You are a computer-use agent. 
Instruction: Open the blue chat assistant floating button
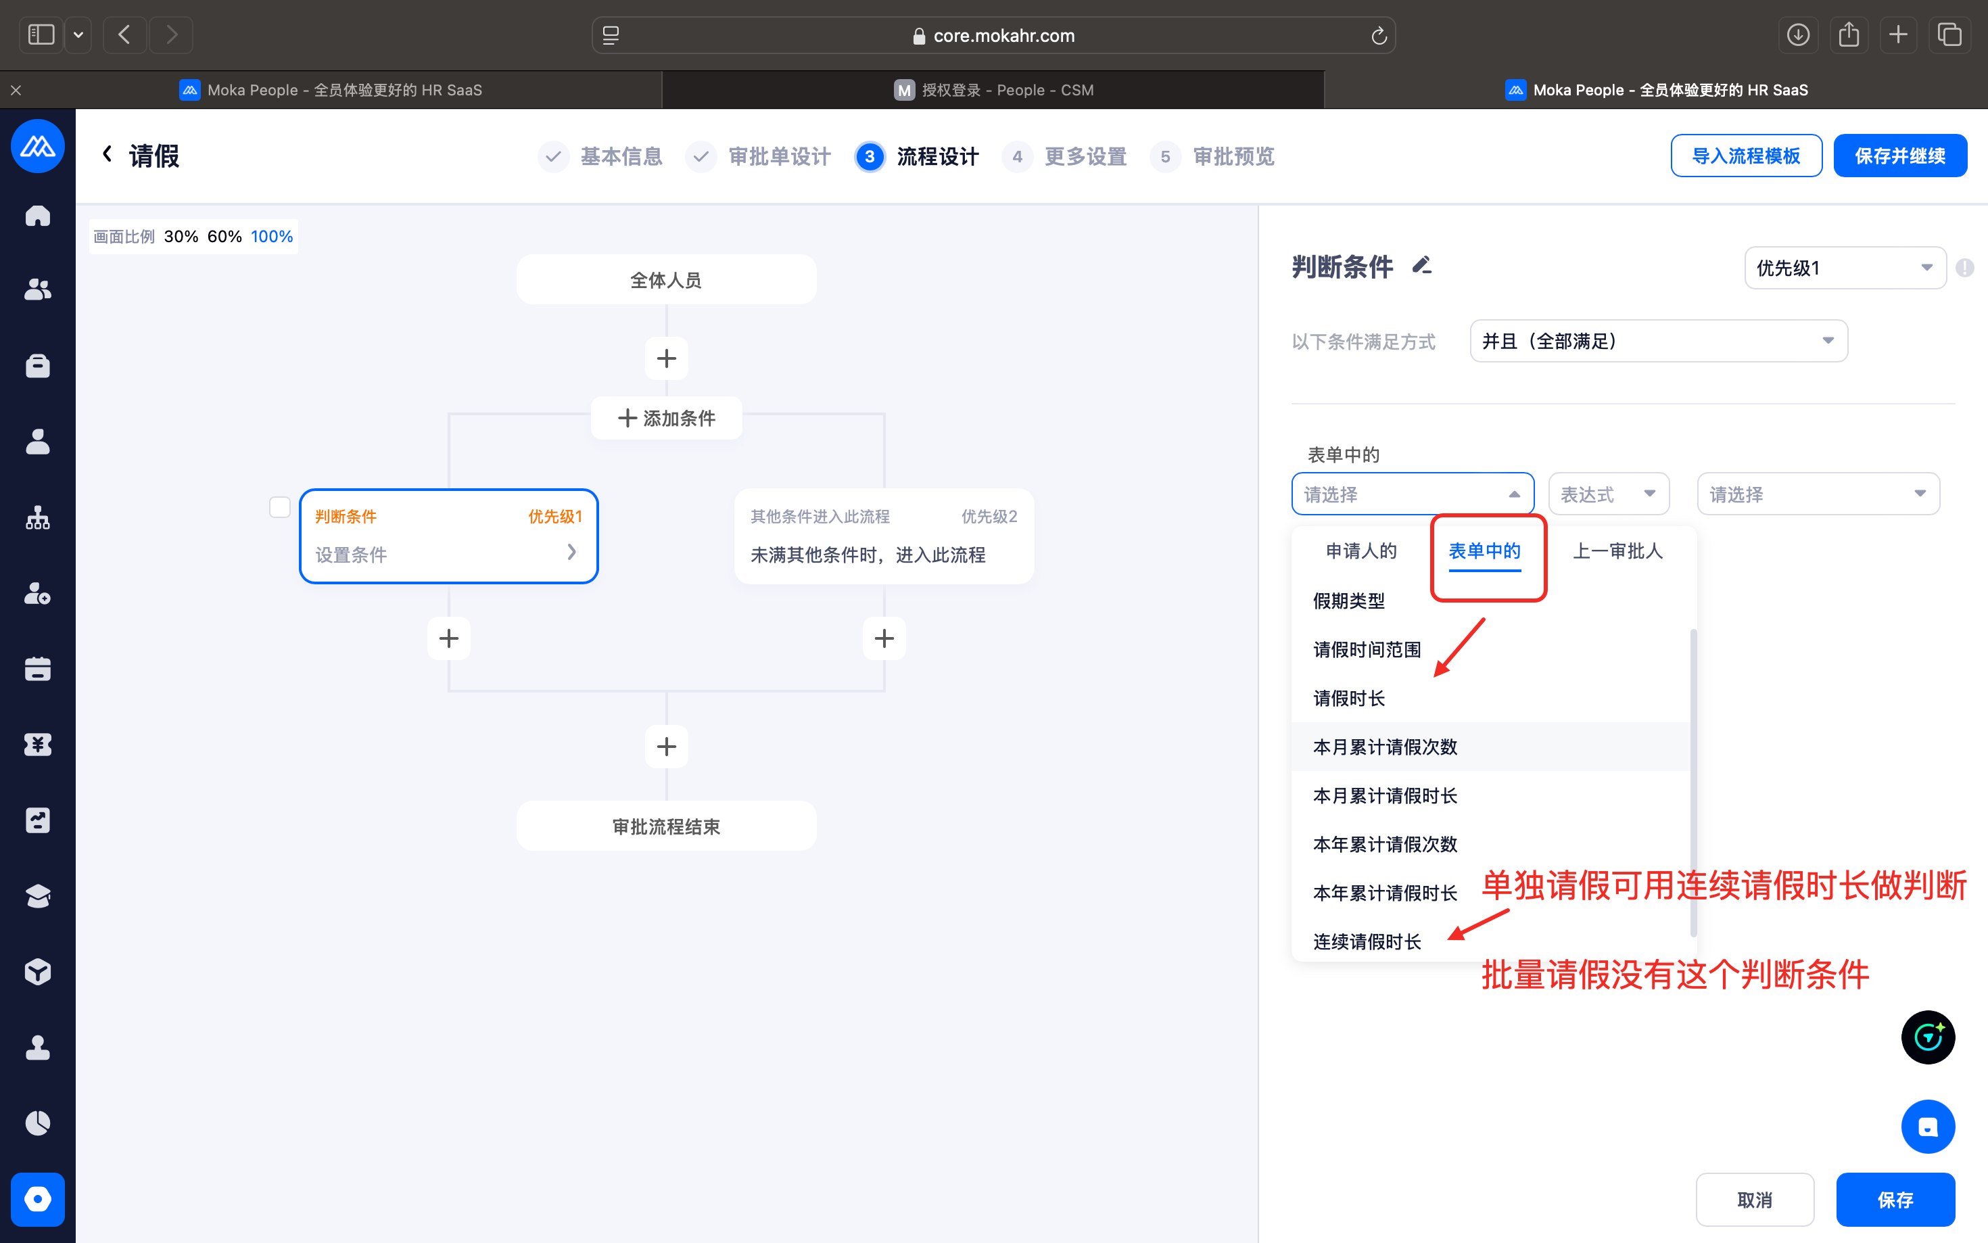(1927, 1126)
